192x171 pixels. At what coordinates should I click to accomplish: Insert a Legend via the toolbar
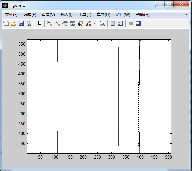click(x=120, y=23)
